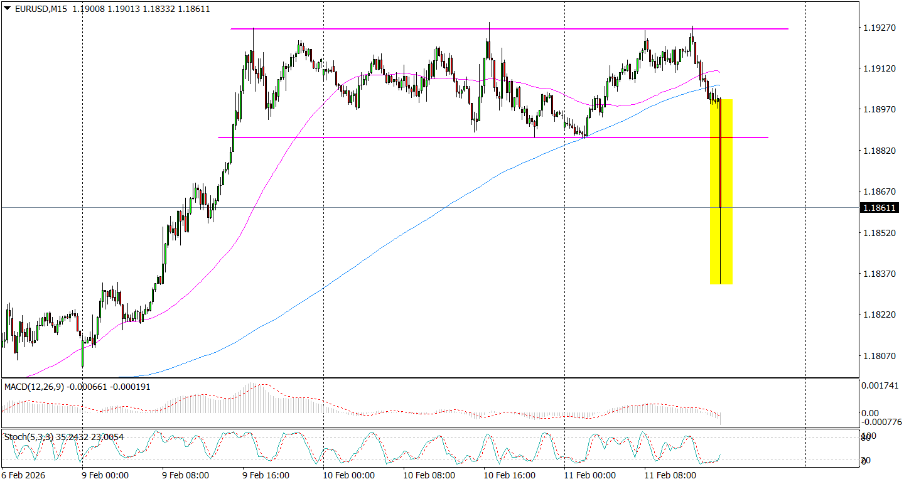Screen dimensions: 904x484
Task: Select the curved magenta moving average line
Action: tap(251, 207)
